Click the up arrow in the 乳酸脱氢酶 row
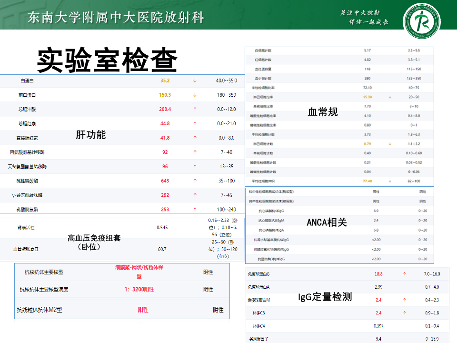Screen dimensions: 457x343 tap(195, 209)
